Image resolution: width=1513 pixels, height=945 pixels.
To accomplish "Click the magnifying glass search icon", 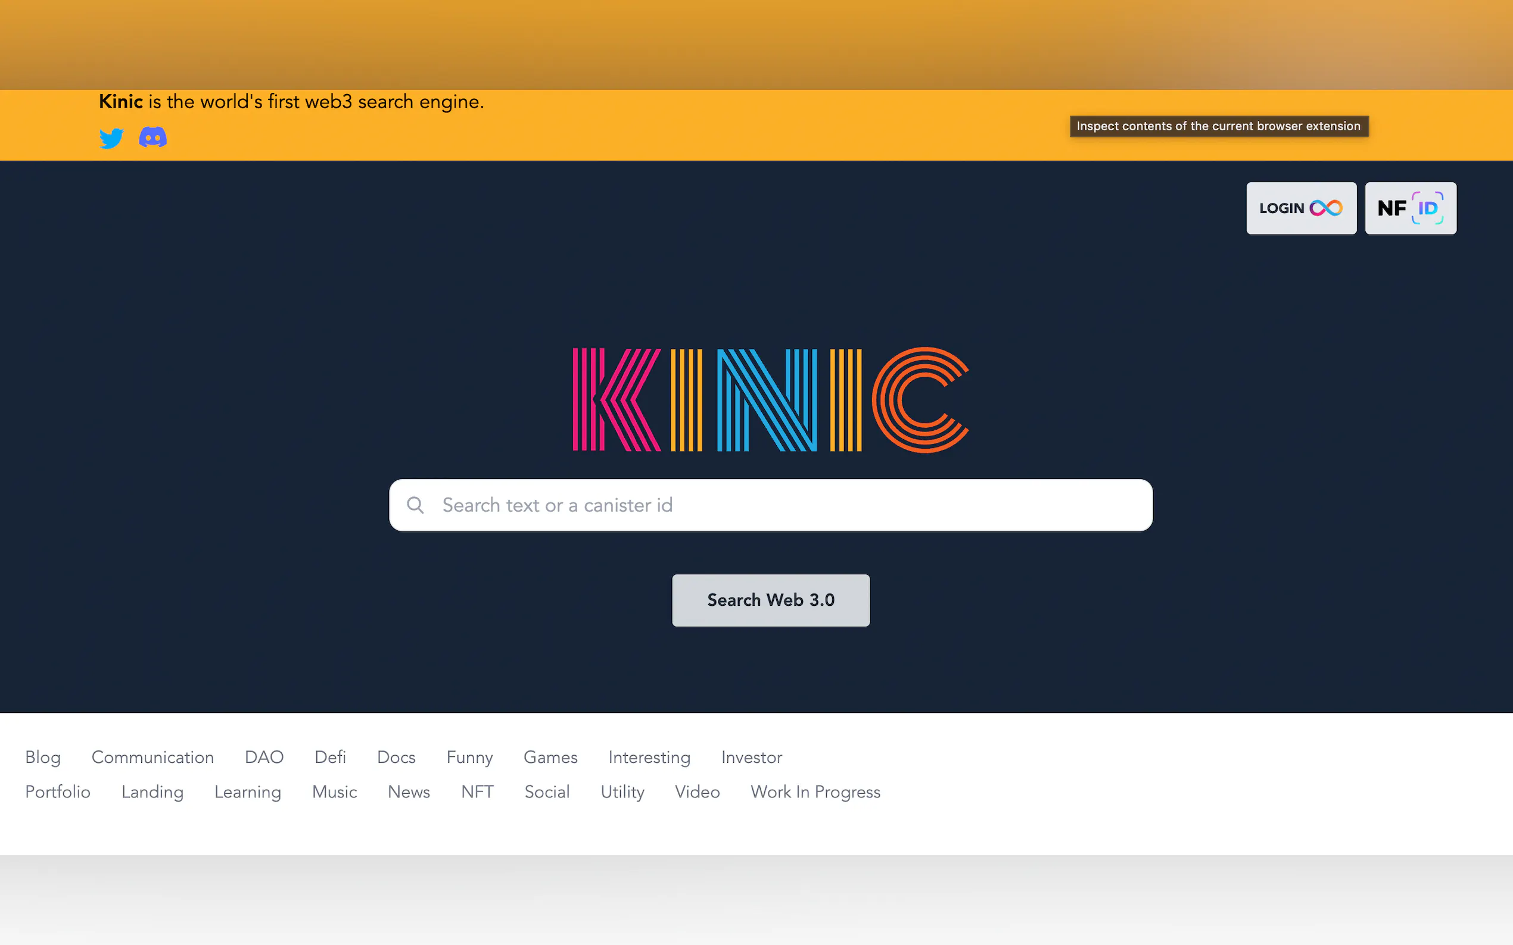I will [x=415, y=505].
